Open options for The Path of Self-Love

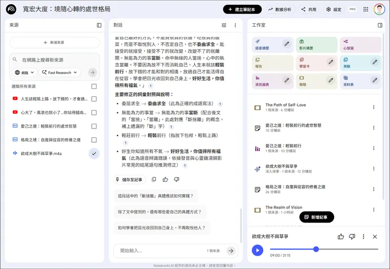point(374,107)
